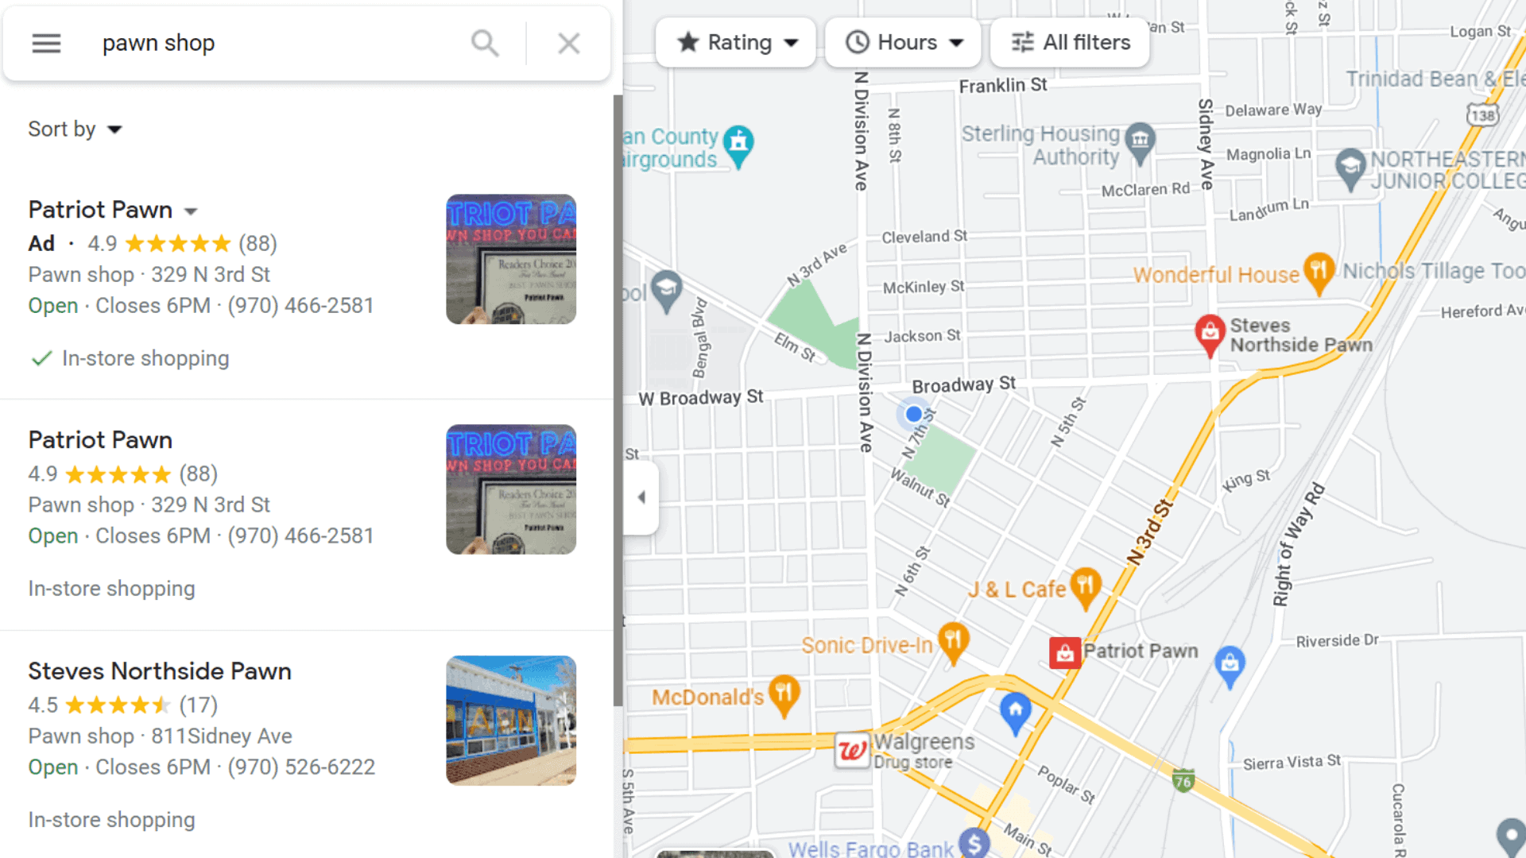
Task: Expand the Sort by dropdown menu
Action: click(x=75, y=129)
